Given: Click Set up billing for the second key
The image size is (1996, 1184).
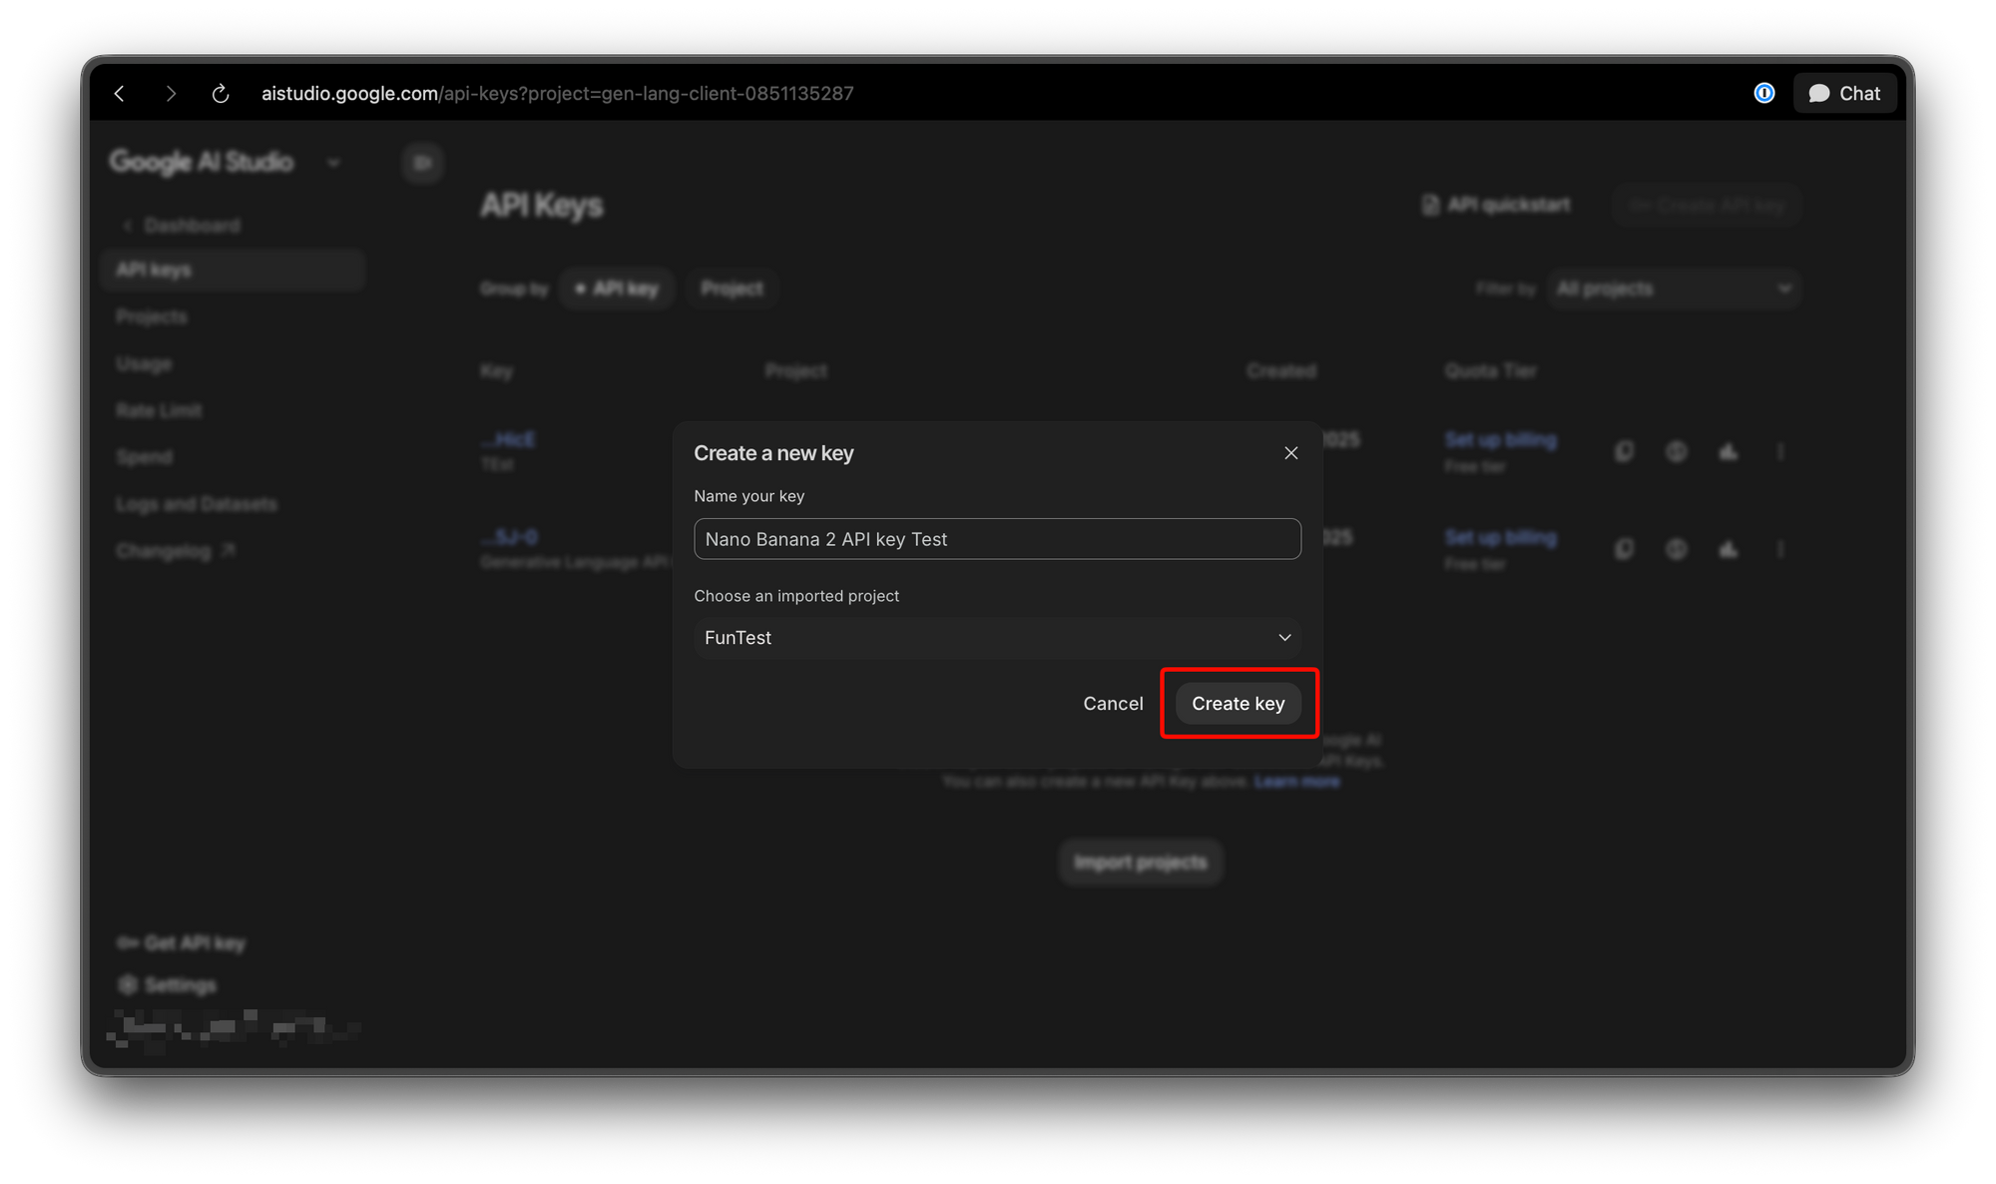Looking at the screenshot, I should click(x=1500, y=537).
